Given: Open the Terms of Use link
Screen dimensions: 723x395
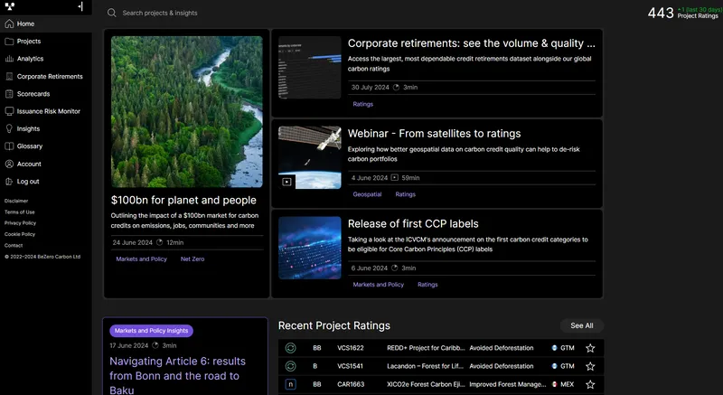Looking at the screenshot, I should [x=19, y=212].
